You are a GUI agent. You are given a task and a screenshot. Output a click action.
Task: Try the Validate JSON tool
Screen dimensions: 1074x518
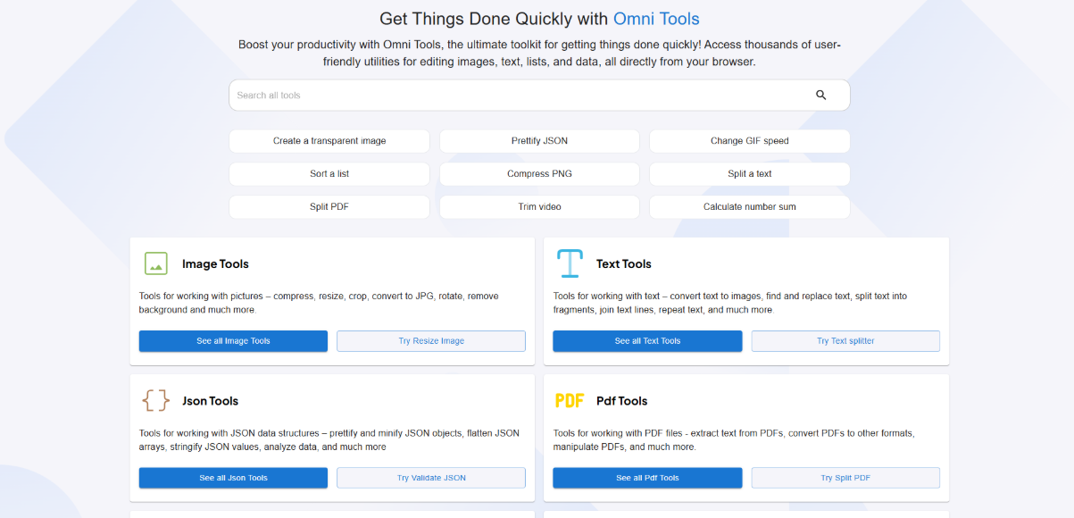click(431, 478)
